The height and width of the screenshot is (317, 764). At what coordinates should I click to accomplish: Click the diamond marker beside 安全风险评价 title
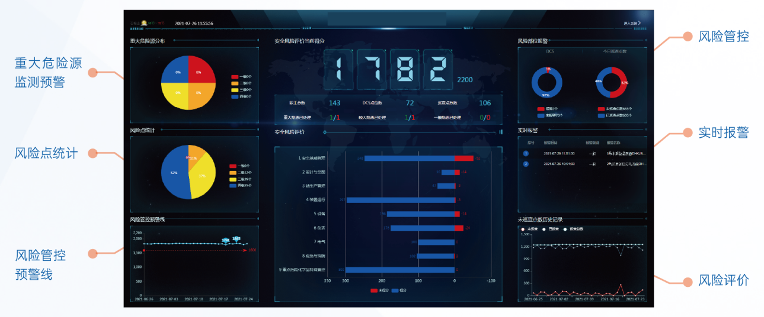tap(324, 132)
